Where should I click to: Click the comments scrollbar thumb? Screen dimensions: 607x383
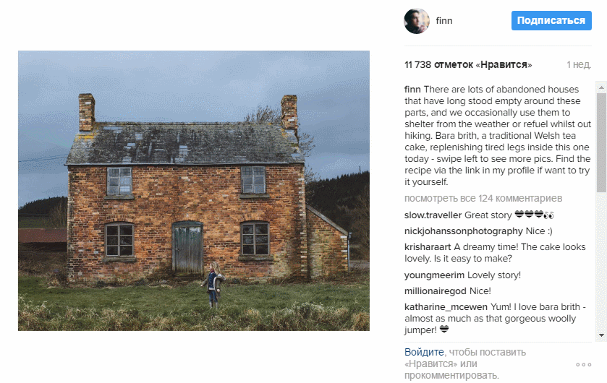601,142
